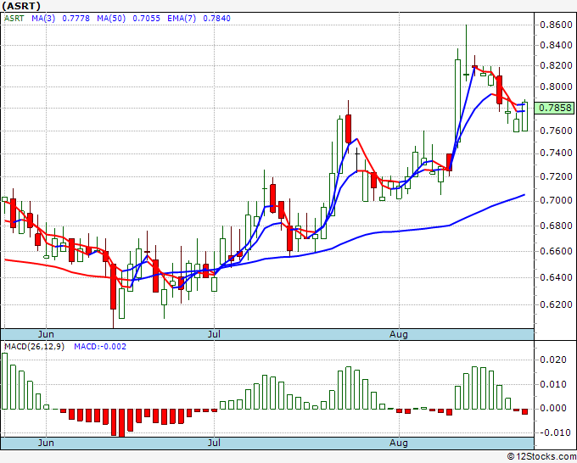Click the 0.7600 price axis label
Viewport: 577px width, 463px height.
pyautogui.click(x=556, y=131)
